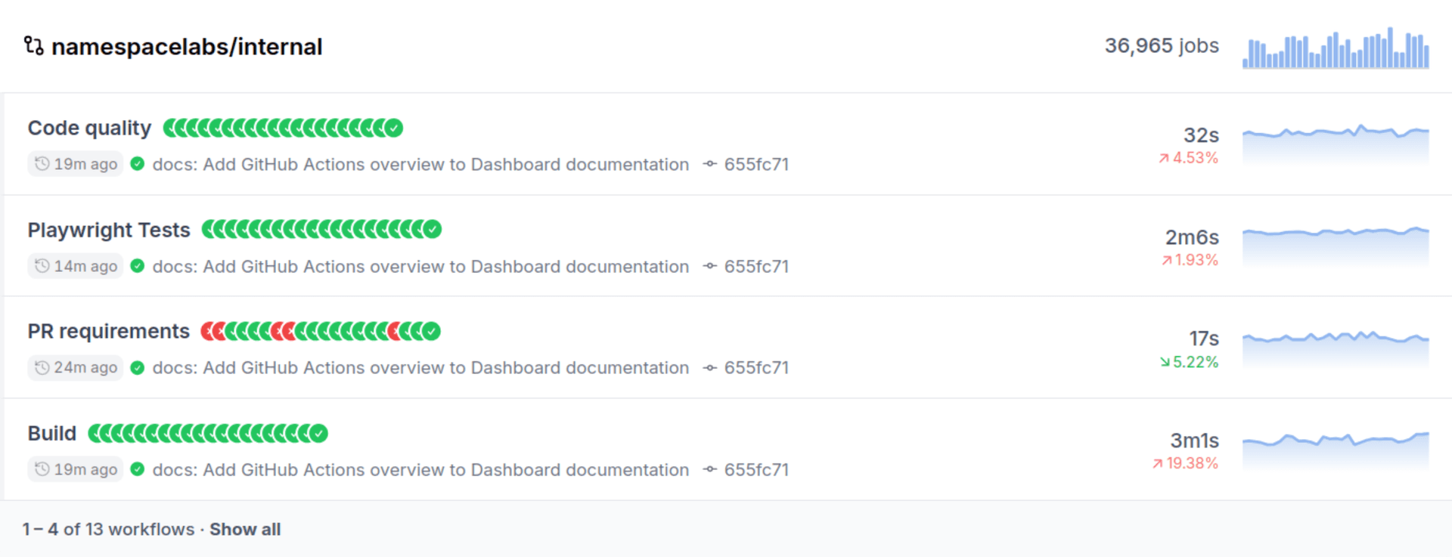Click the commit hash icon before 655fc71 on Playwright Tests
This screenshot has height=557, width=1452.
tap(709, 266)
